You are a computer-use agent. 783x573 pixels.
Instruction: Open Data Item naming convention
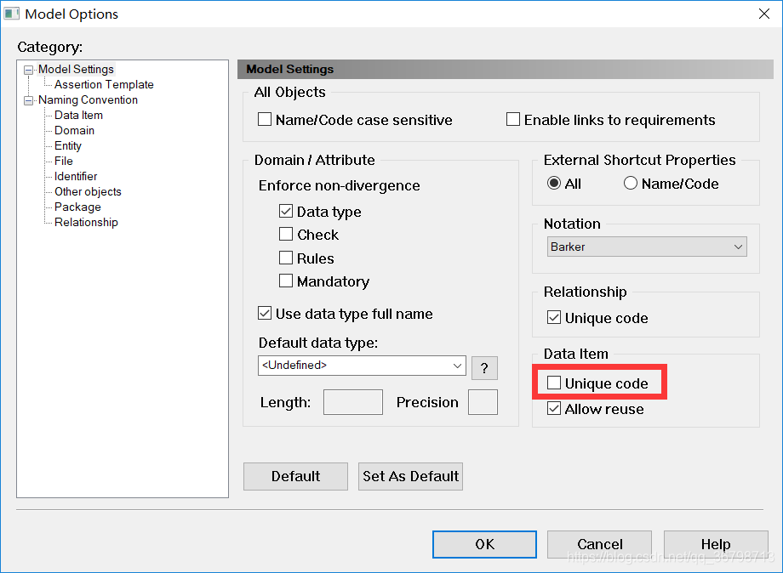[78, 116]
